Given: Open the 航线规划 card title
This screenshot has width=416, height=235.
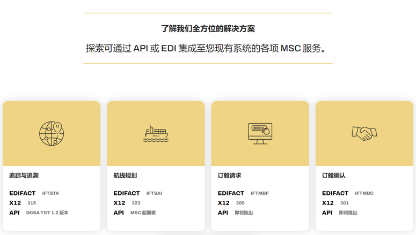Looking at the screenshot, I should [125, 176].
